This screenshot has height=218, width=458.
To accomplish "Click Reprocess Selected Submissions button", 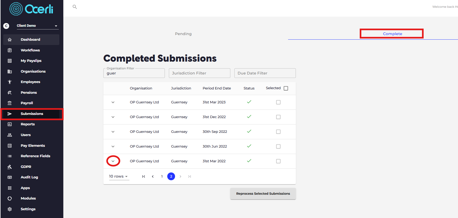I will [263, 194].
